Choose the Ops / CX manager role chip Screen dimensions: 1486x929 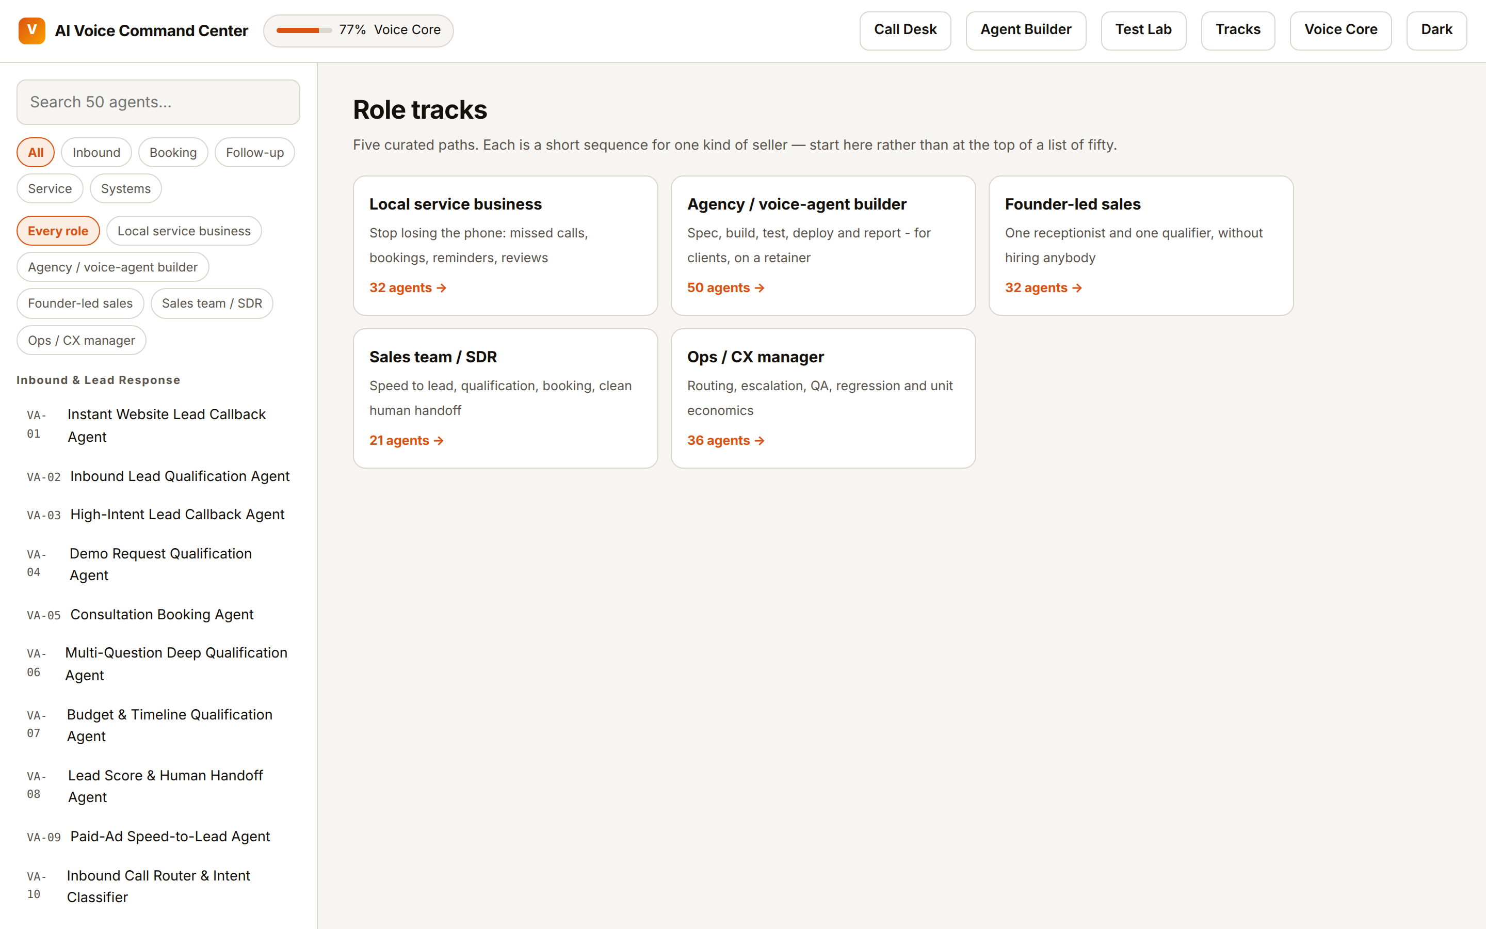(82, 341)
